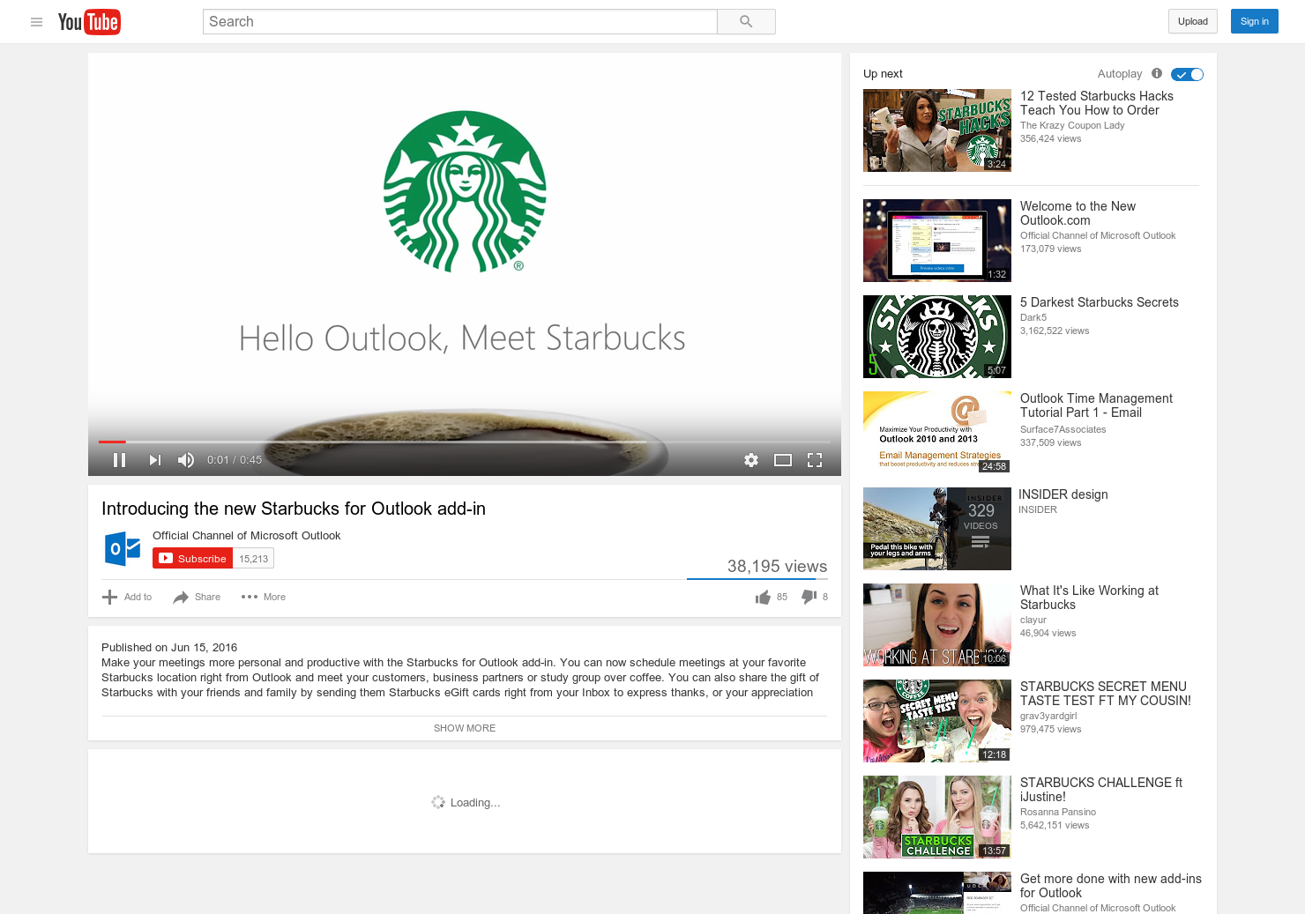Viewport: 1305px width, 914px height.
Task: Give the video a thumbs up
Action: 764,597
